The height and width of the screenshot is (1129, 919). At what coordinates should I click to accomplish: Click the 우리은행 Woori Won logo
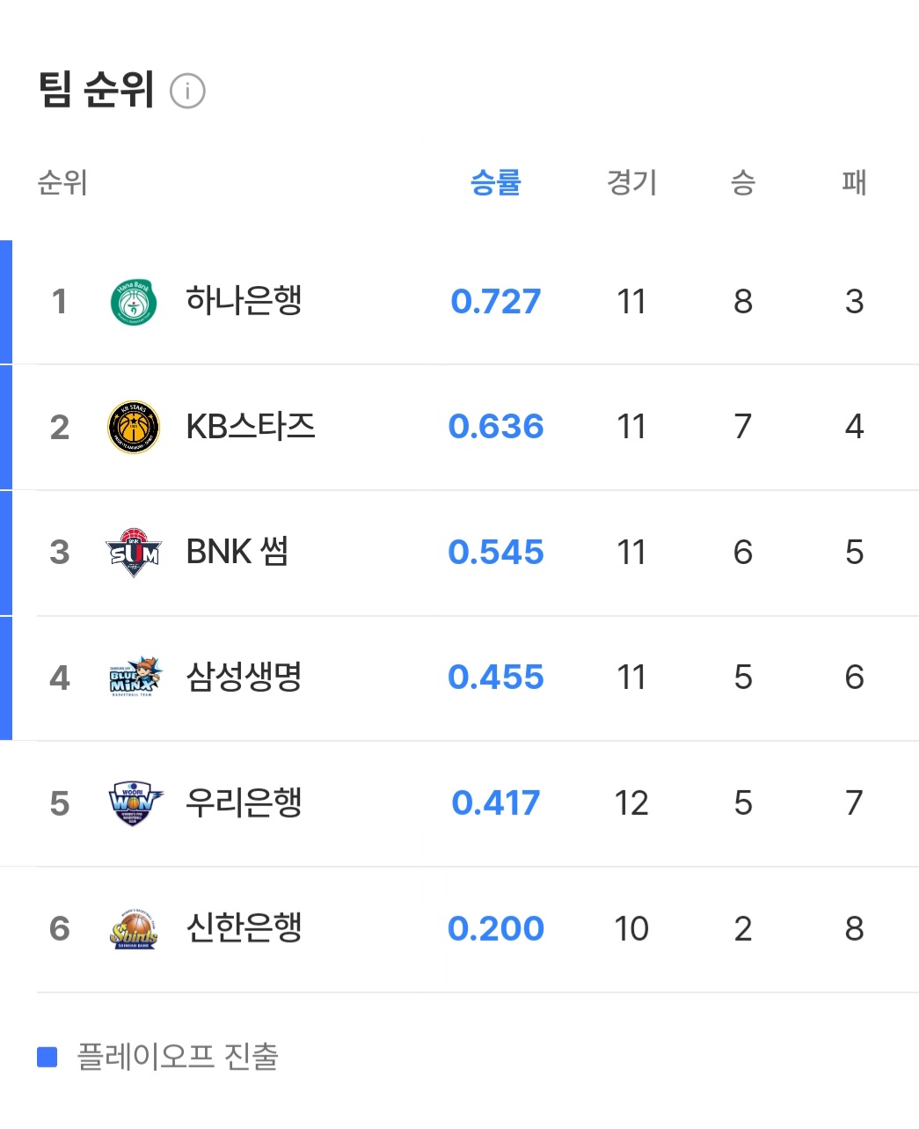(135, 803)
